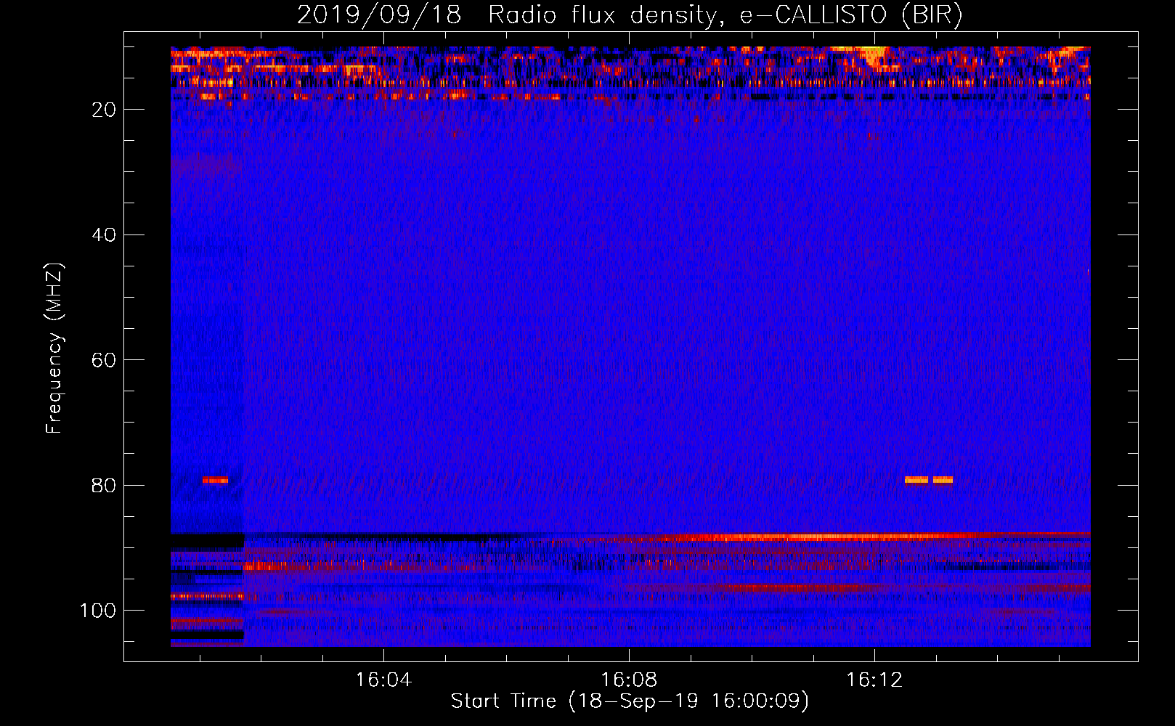Select the 16:04 time tick label
Viewport: 1175px width, 726px height.
[x=383, y=680]
